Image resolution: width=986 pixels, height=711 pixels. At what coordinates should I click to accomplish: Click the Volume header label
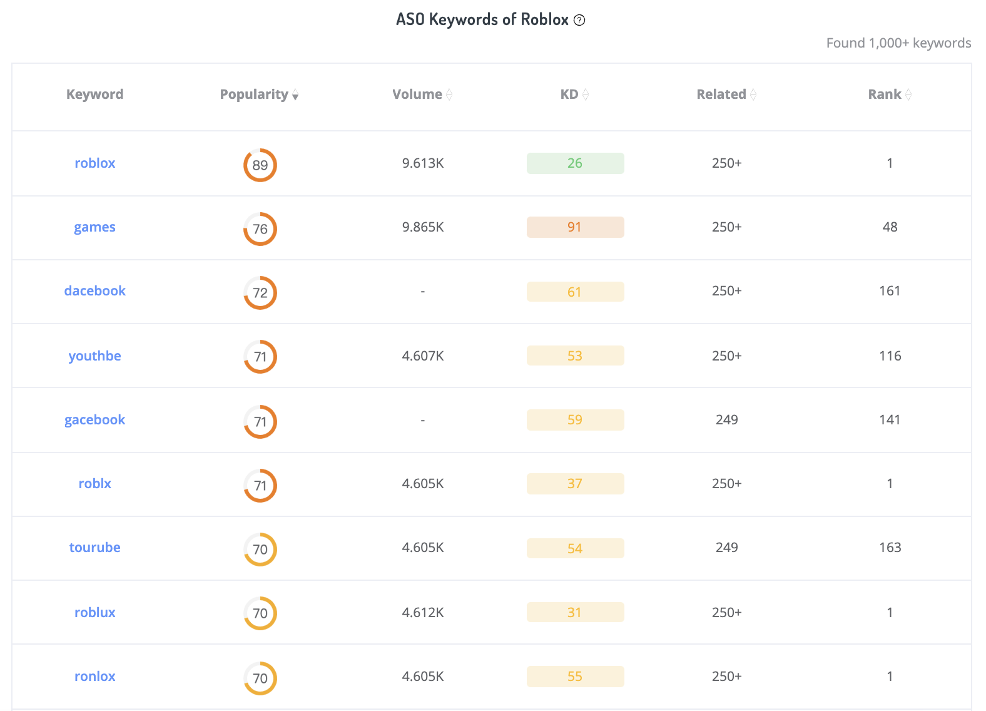[x=417, y=95]
